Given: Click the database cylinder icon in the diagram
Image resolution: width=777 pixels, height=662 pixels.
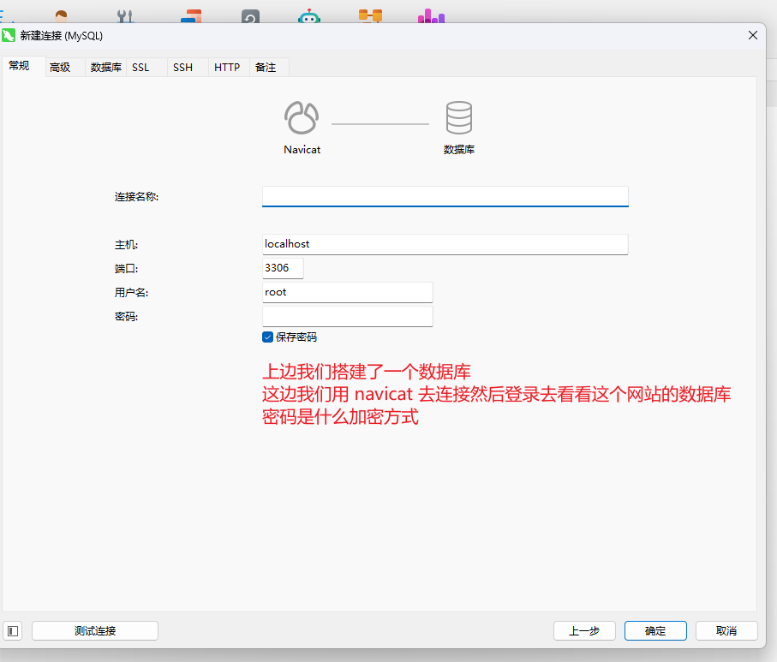Looking at the screenshot, I should [x=459, y=118].
